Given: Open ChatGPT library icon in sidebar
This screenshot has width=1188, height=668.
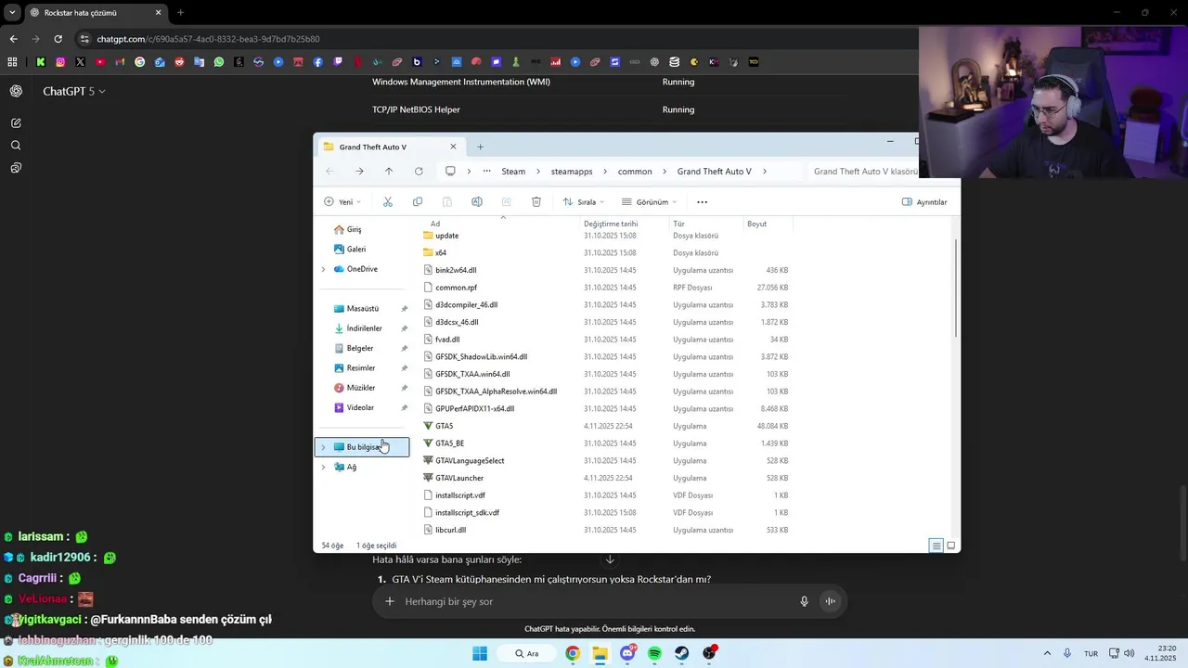Looking at the screenshot, I should (x=16, y=168).
